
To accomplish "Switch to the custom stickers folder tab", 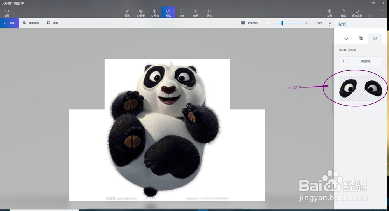I will click(375, 38).
